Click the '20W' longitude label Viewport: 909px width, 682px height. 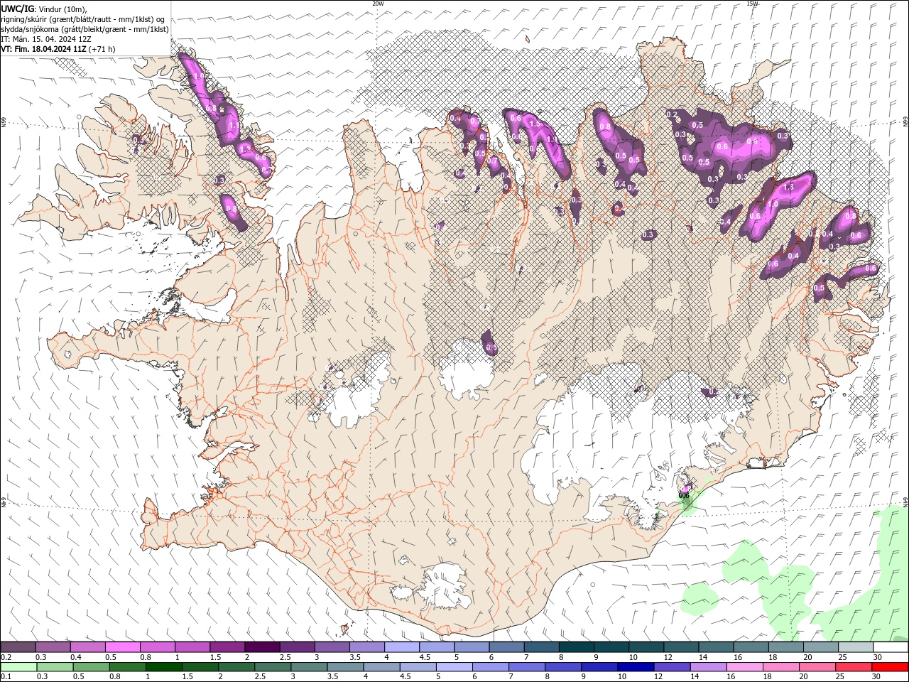tap(378, 4)
